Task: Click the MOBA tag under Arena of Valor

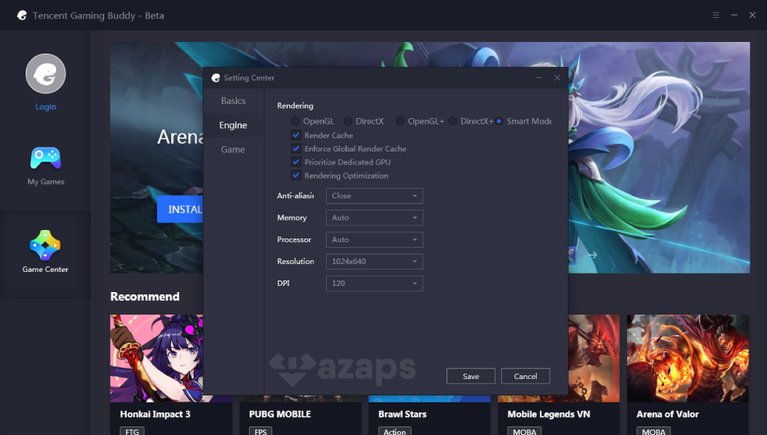Action: coord(653,432)
